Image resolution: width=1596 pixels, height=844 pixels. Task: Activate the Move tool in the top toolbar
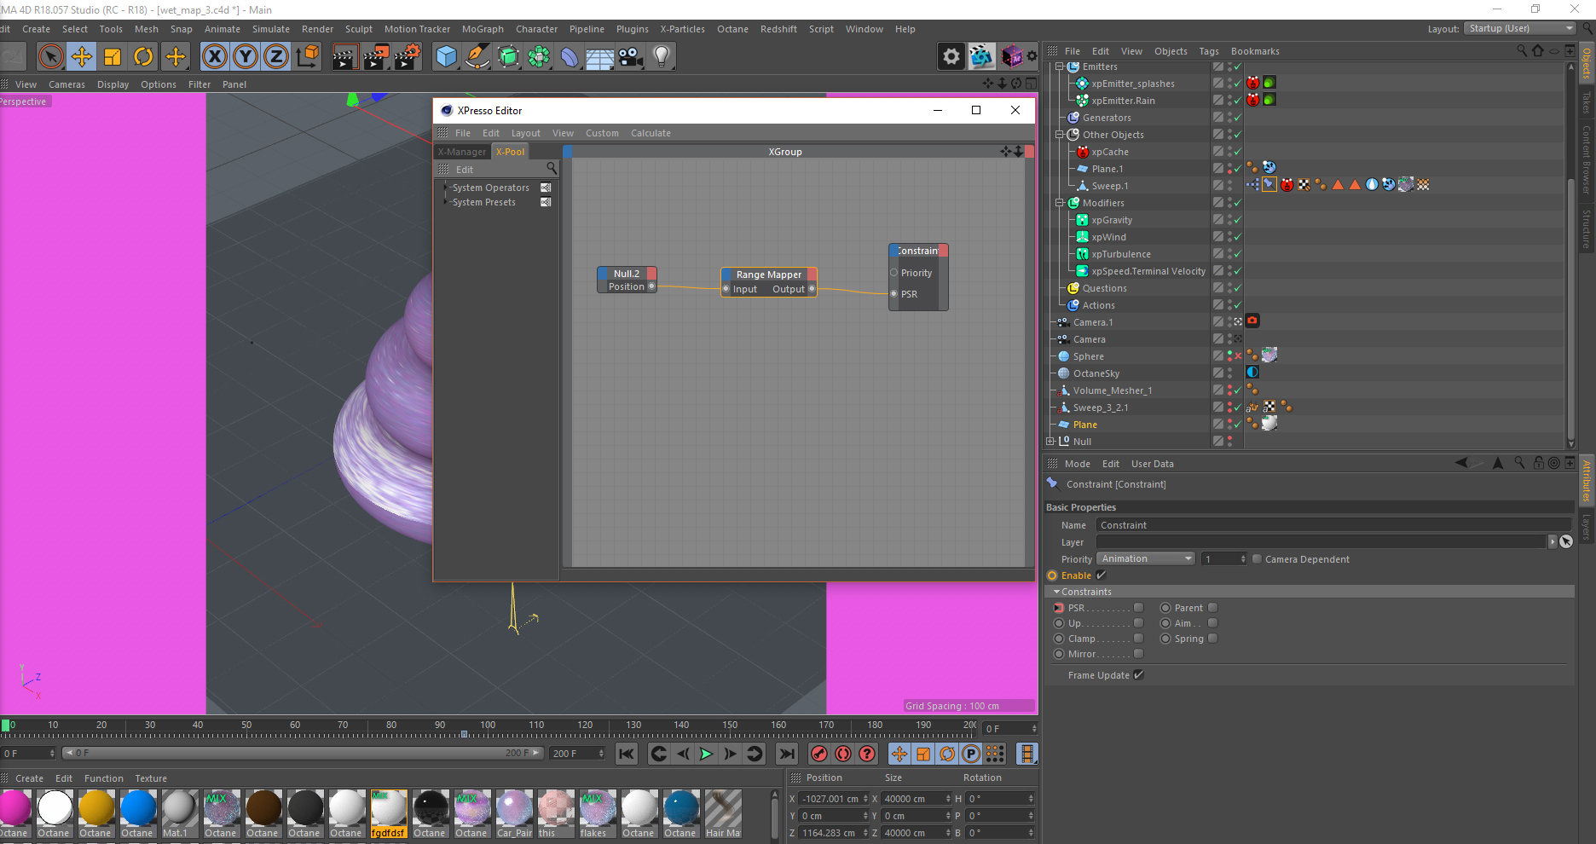(x=82, y=57)
